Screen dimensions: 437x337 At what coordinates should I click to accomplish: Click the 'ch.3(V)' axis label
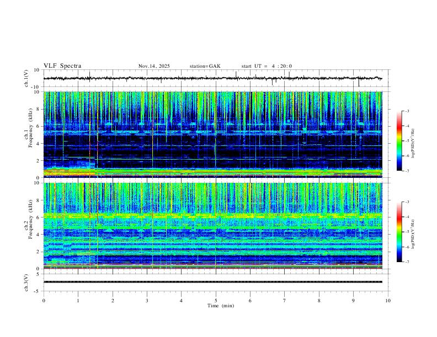pos(26,282)
